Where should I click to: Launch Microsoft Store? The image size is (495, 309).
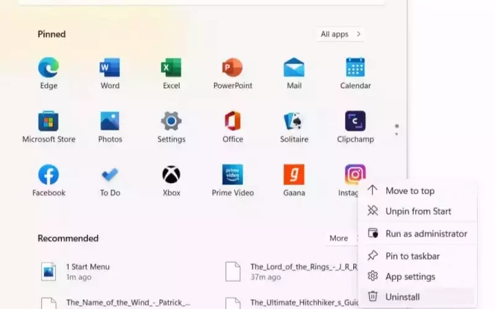pos(49,127)
